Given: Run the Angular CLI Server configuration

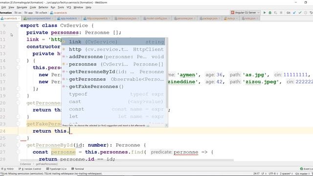Looking at the screenshot, I should pos(265,13).
